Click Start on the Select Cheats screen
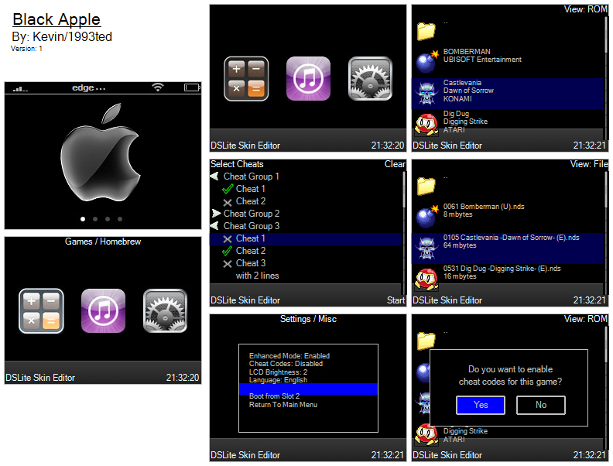This screenshot has height=466, width=613. pyautogui.click(x=396, y=300)
